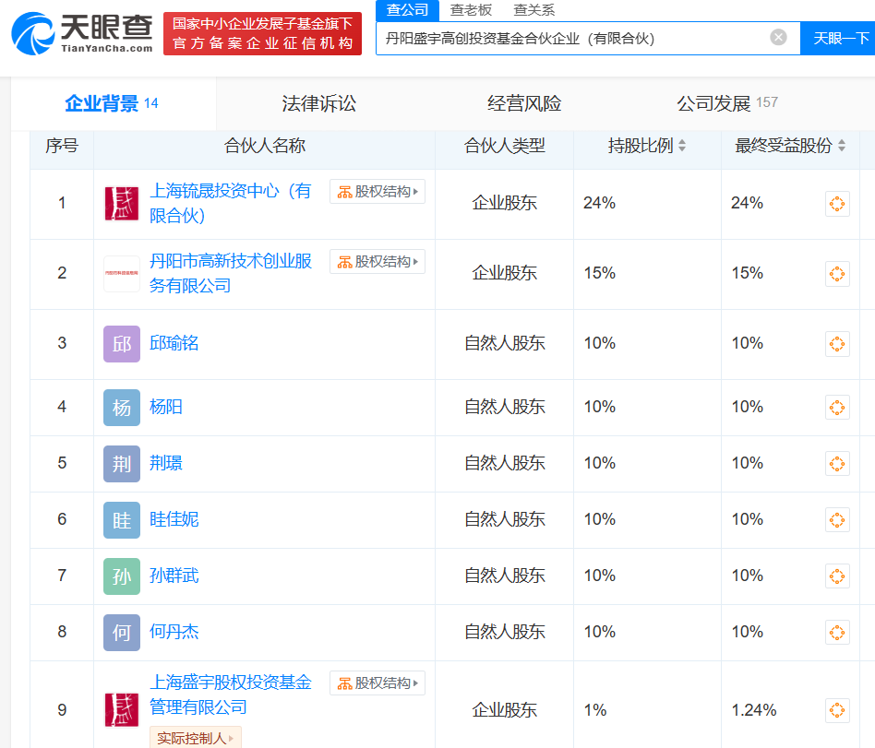
Task: Click the blue 杨 avatar
Action: 122,408
